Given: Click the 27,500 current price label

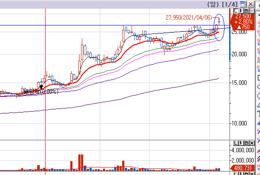Looking at the screenshot, I should 243,16.
